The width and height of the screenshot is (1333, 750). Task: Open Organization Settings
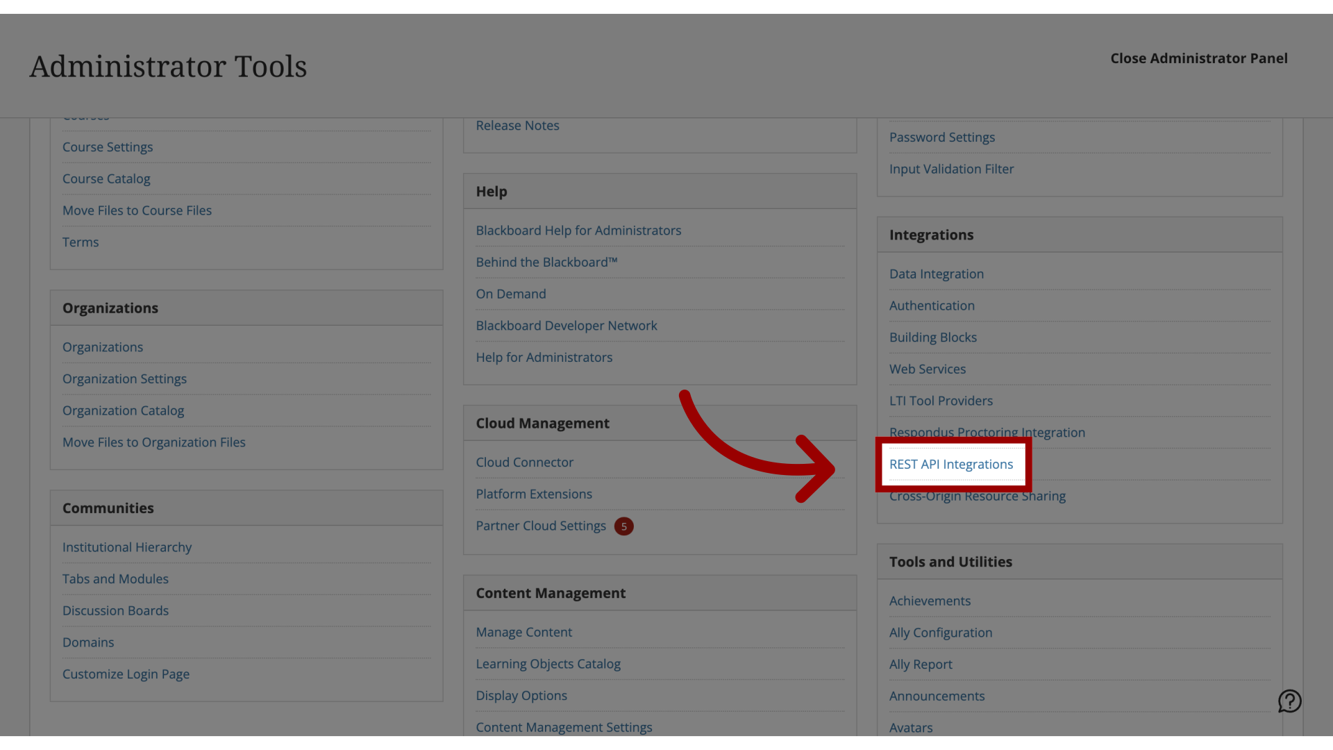click(124, 379)
